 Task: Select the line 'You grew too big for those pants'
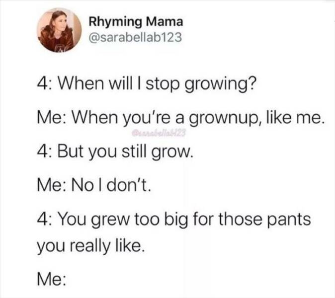184,220
